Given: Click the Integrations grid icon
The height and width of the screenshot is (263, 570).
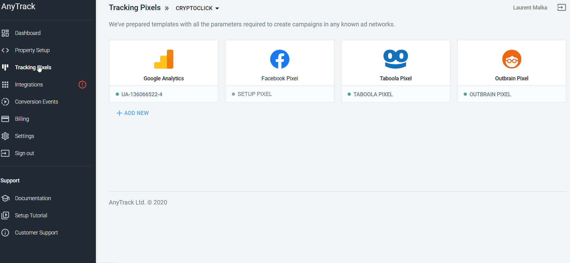Looking at the screenshot, I should [x=5, y=85].
